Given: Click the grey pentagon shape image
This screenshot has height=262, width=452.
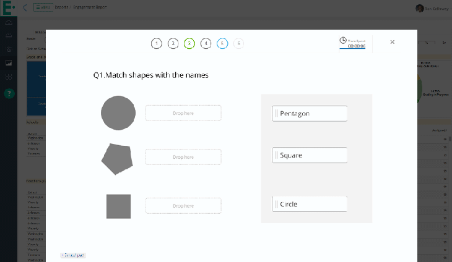Looking at the screenshot, I should coord(117,159).
